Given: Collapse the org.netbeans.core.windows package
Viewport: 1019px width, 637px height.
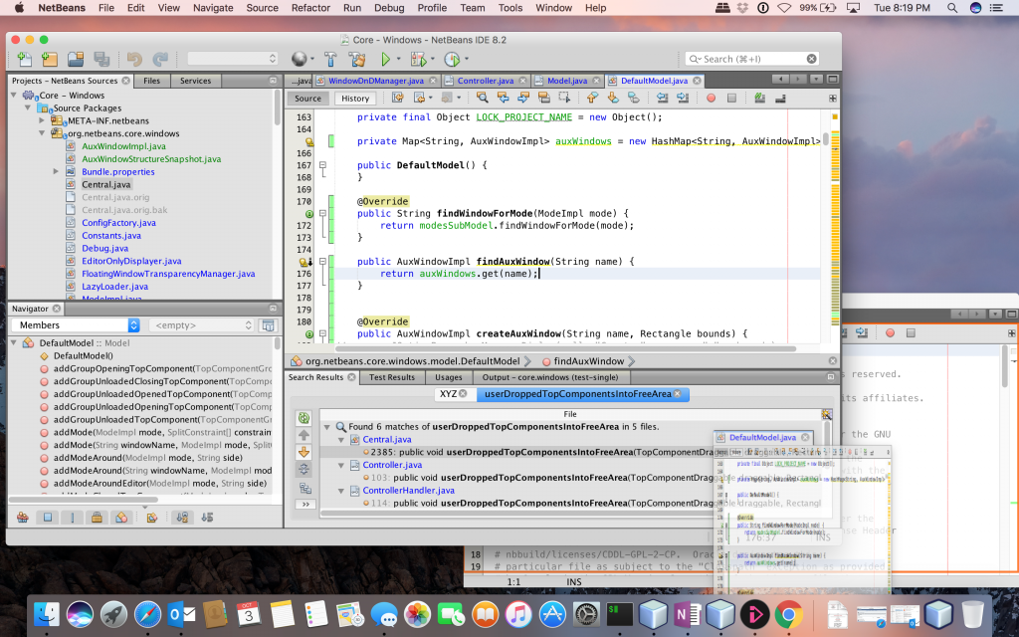Looking at the screenshot, I should point(42,133).
